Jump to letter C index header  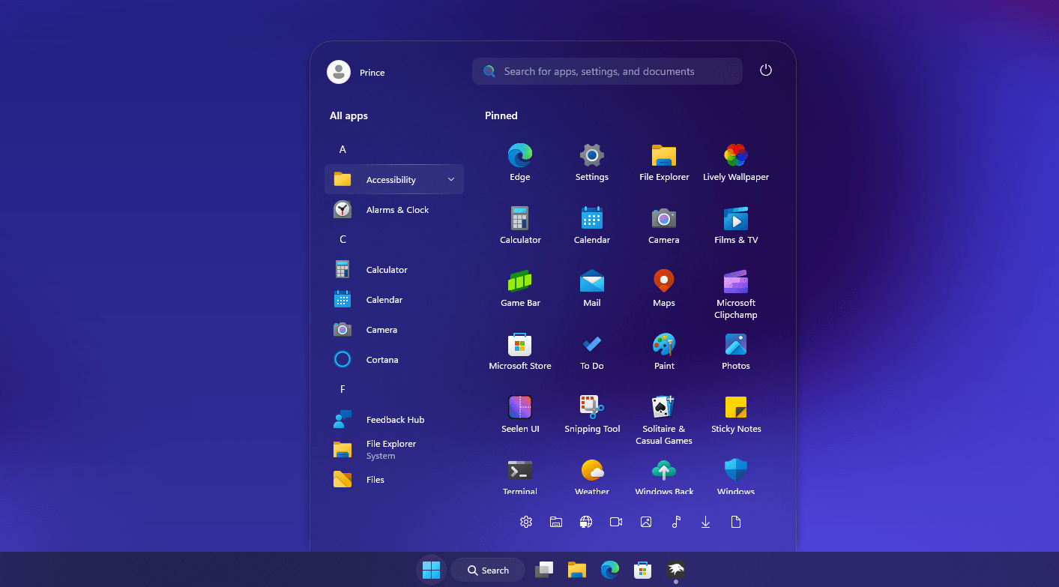[x=343, y=240]
